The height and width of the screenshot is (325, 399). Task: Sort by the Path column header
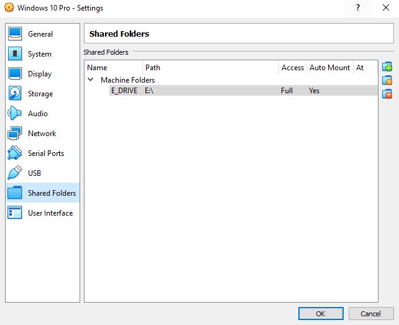point(211,68)
